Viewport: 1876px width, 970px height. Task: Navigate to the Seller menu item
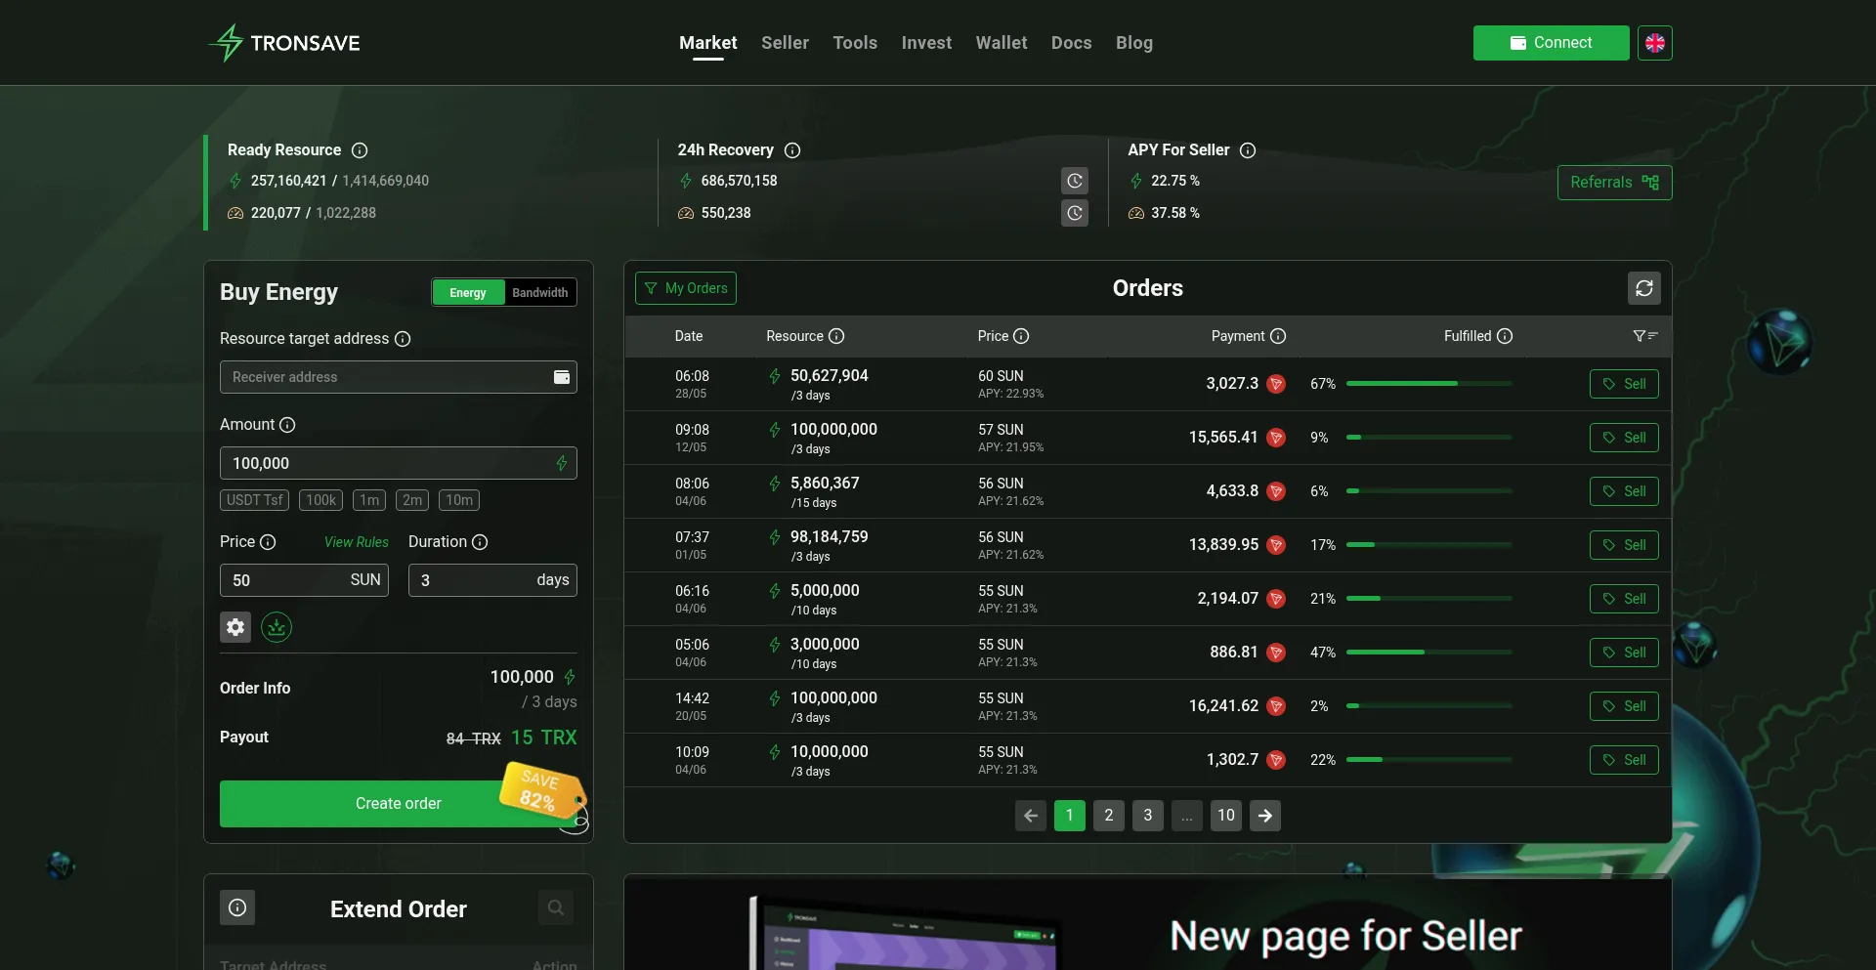pos(785,43)
